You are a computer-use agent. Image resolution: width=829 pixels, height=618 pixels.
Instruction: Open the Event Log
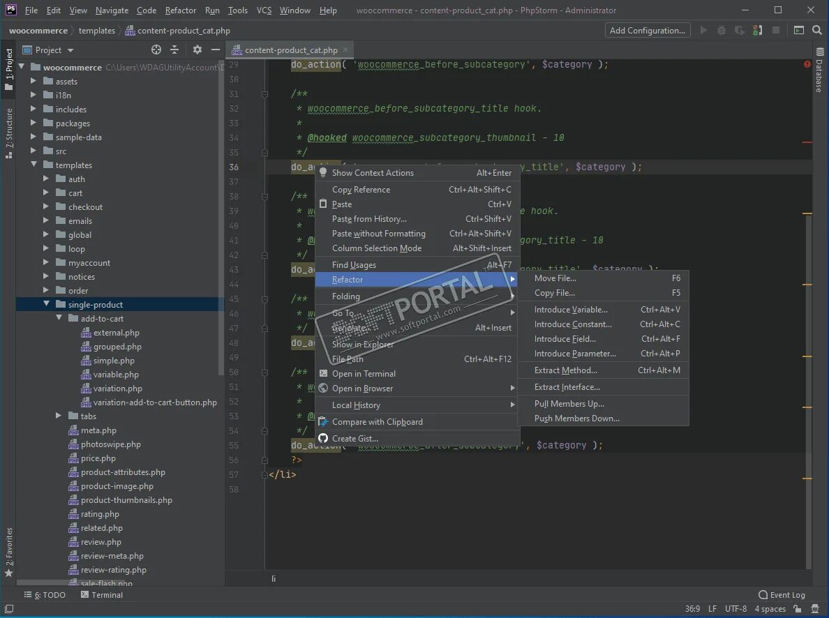tap(782, 595)
